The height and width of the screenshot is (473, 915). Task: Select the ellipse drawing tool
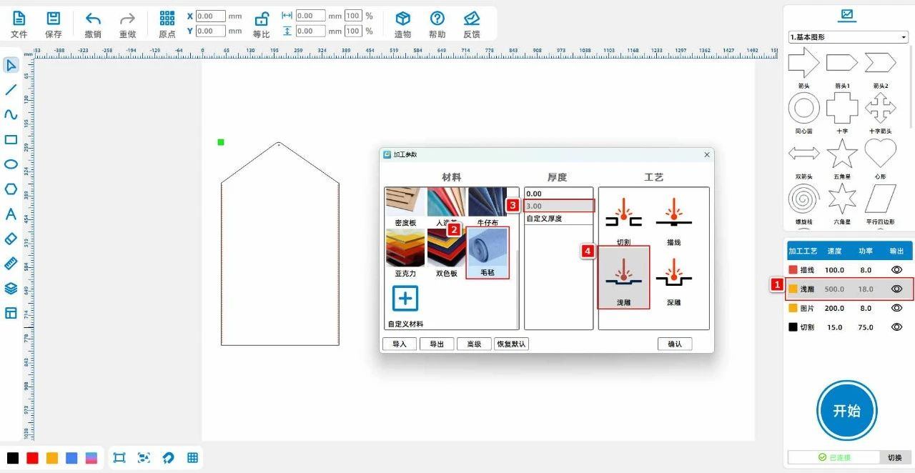click(x=11, y=164)
